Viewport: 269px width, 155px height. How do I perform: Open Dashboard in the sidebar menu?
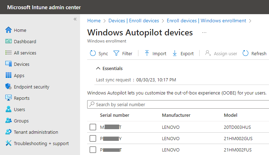point(25,41)
